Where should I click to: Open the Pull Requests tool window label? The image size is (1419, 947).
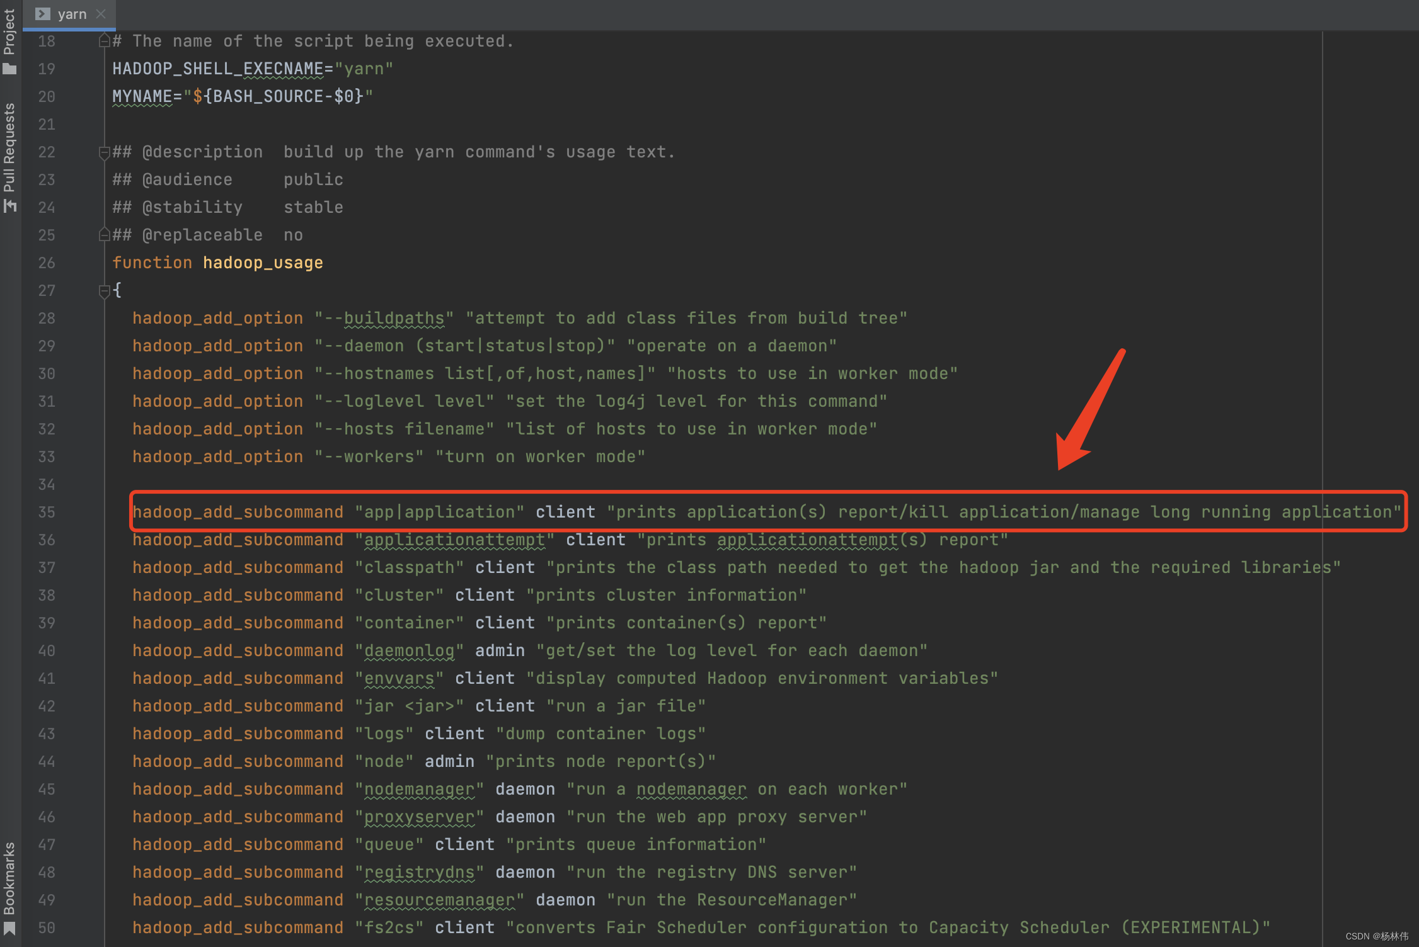(x=9, y=148)
